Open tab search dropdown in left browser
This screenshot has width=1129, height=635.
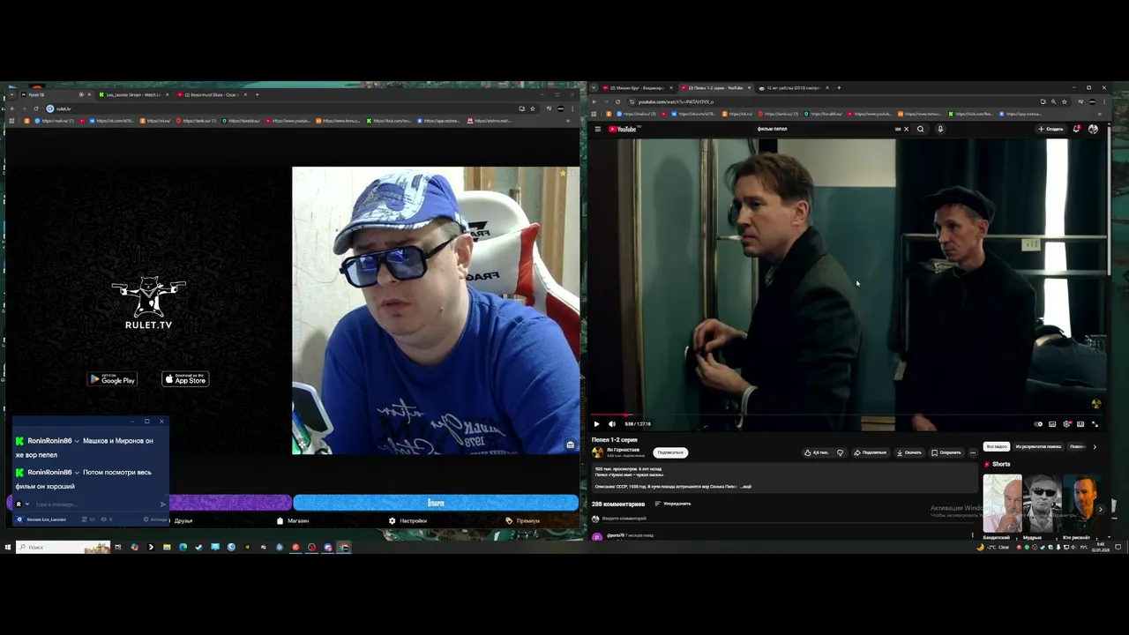[11, 94]
